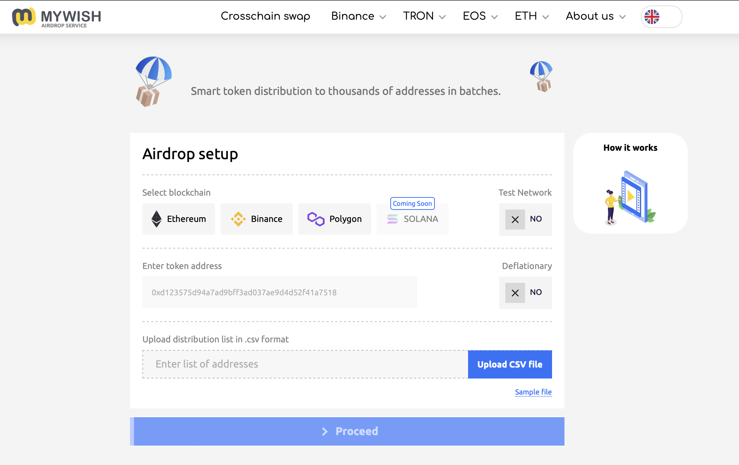This screenshot has height=465, width=739.
Task: Open the Sample file link
Action: [x=533, y=392]
